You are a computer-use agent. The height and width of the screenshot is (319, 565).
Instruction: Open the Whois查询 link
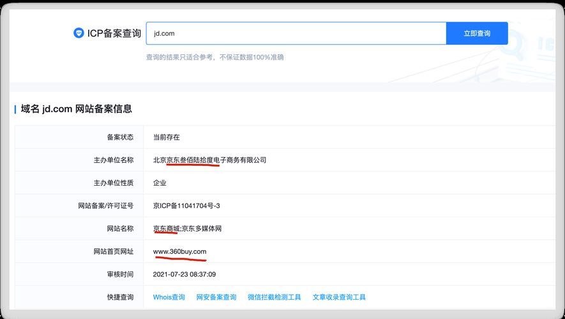(169, 297)
